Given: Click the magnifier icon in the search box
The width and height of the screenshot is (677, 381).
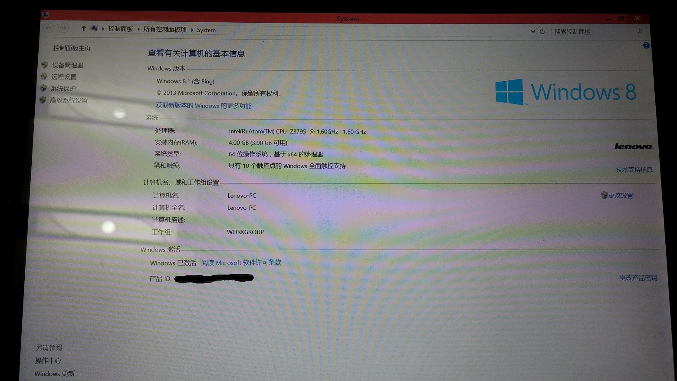Looking at the screenshot, I should (640, 31).
